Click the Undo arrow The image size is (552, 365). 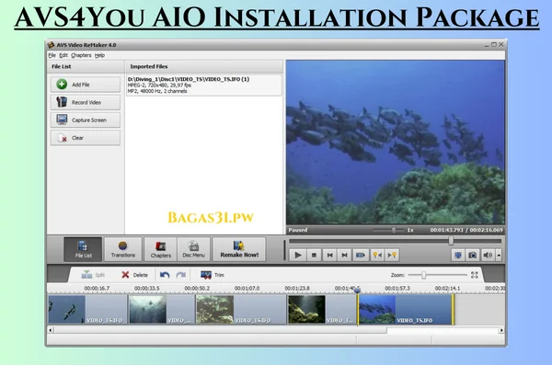165,275
